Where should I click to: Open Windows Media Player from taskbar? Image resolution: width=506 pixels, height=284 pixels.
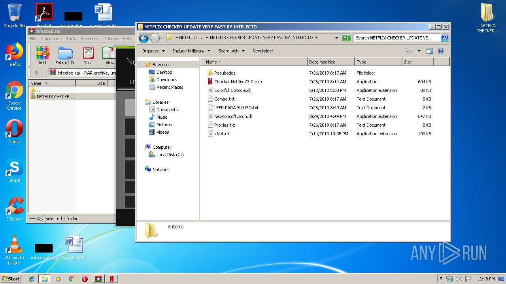pos(58,279)
